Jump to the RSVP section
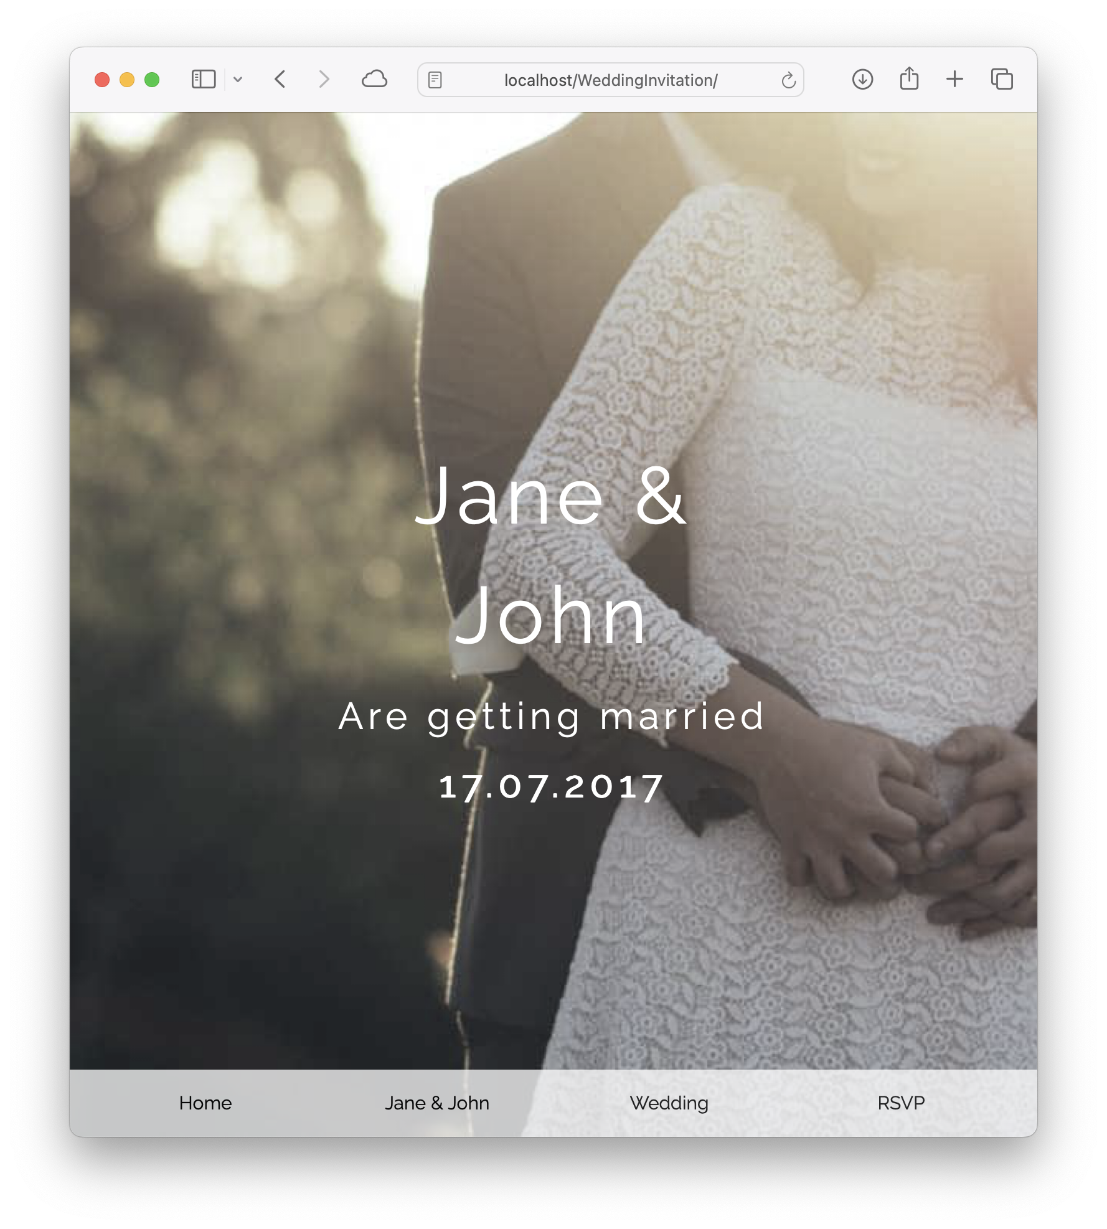Screen dimensions: 1107x1229 tap(901, 1103)
